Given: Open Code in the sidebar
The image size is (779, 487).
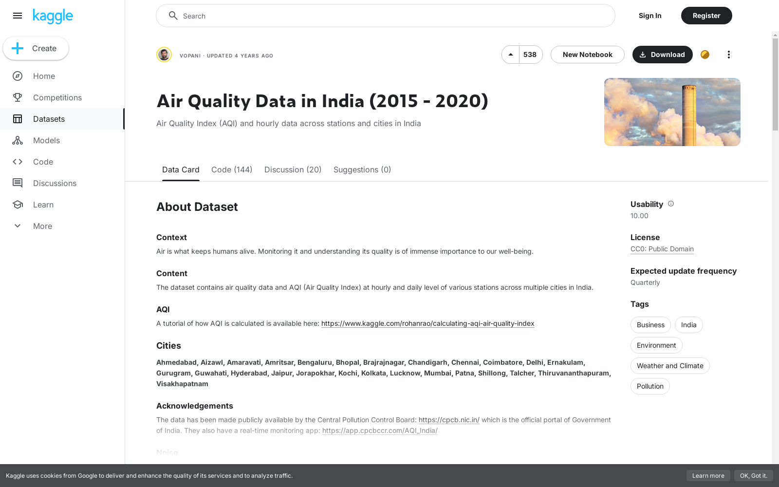Looking at the screenshot, I should pyautogui.click(x=62, y=162).
